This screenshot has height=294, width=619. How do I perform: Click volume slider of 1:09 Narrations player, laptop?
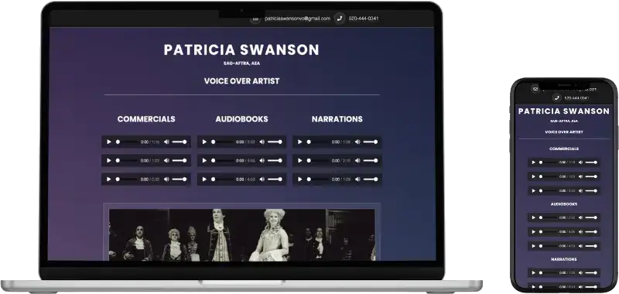[x=371, y=179]
